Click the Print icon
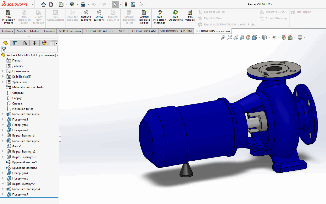326x204 pixels. coord(83,4)
